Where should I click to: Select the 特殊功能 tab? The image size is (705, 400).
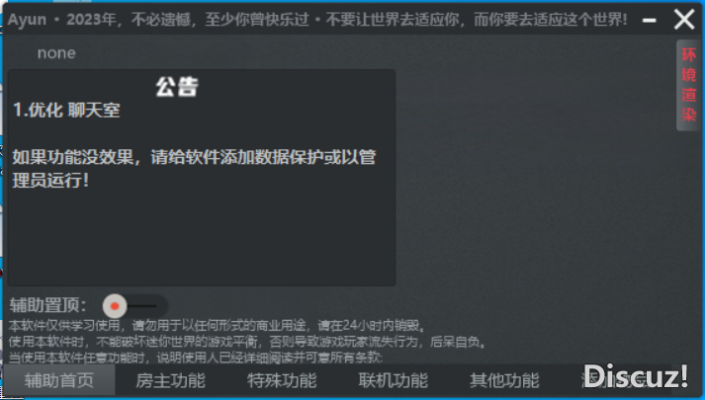click(x=282, y=380)
